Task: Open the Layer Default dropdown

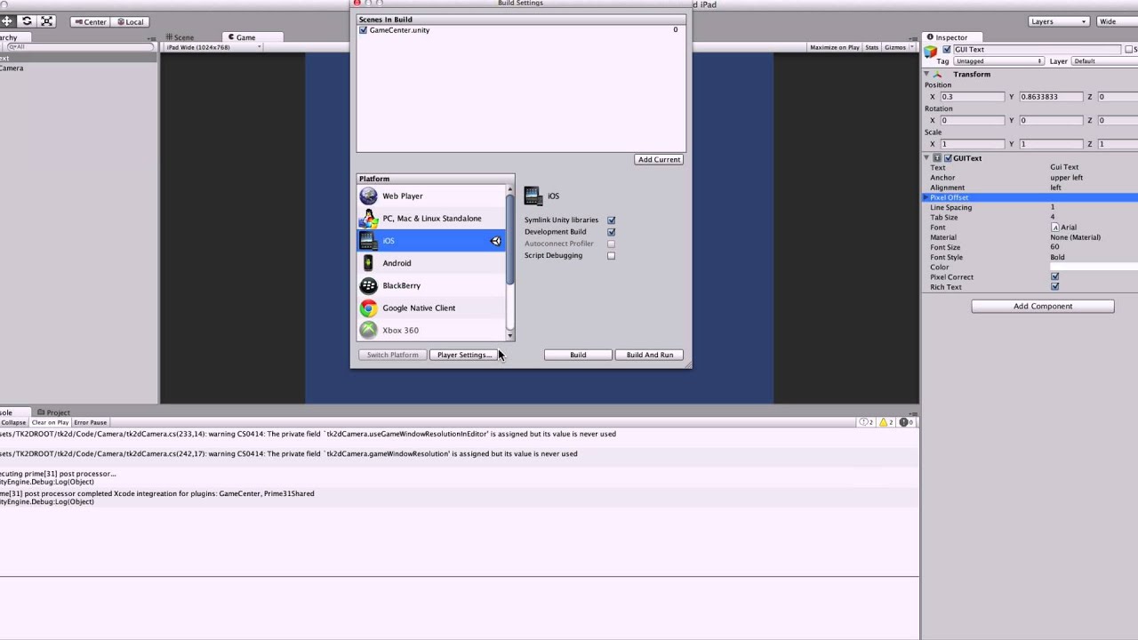Action: 1105,61
